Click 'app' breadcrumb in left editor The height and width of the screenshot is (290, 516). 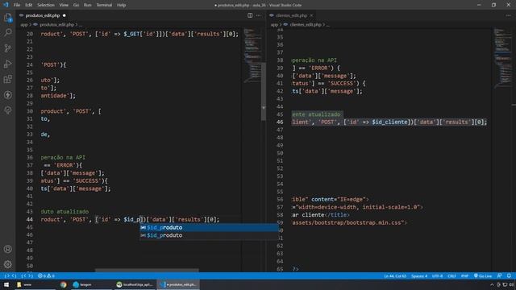coord(24,25)
